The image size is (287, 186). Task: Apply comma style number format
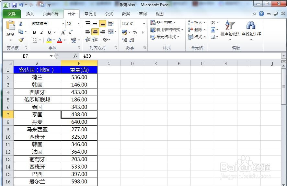pos(143,32)
